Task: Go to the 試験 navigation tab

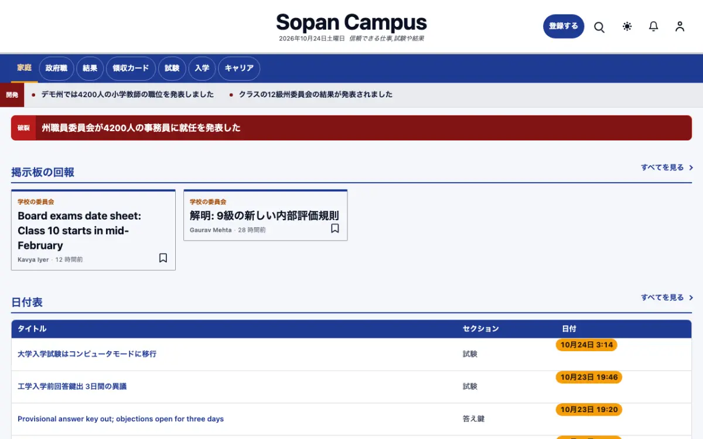Action: click(x=172, y=68)
